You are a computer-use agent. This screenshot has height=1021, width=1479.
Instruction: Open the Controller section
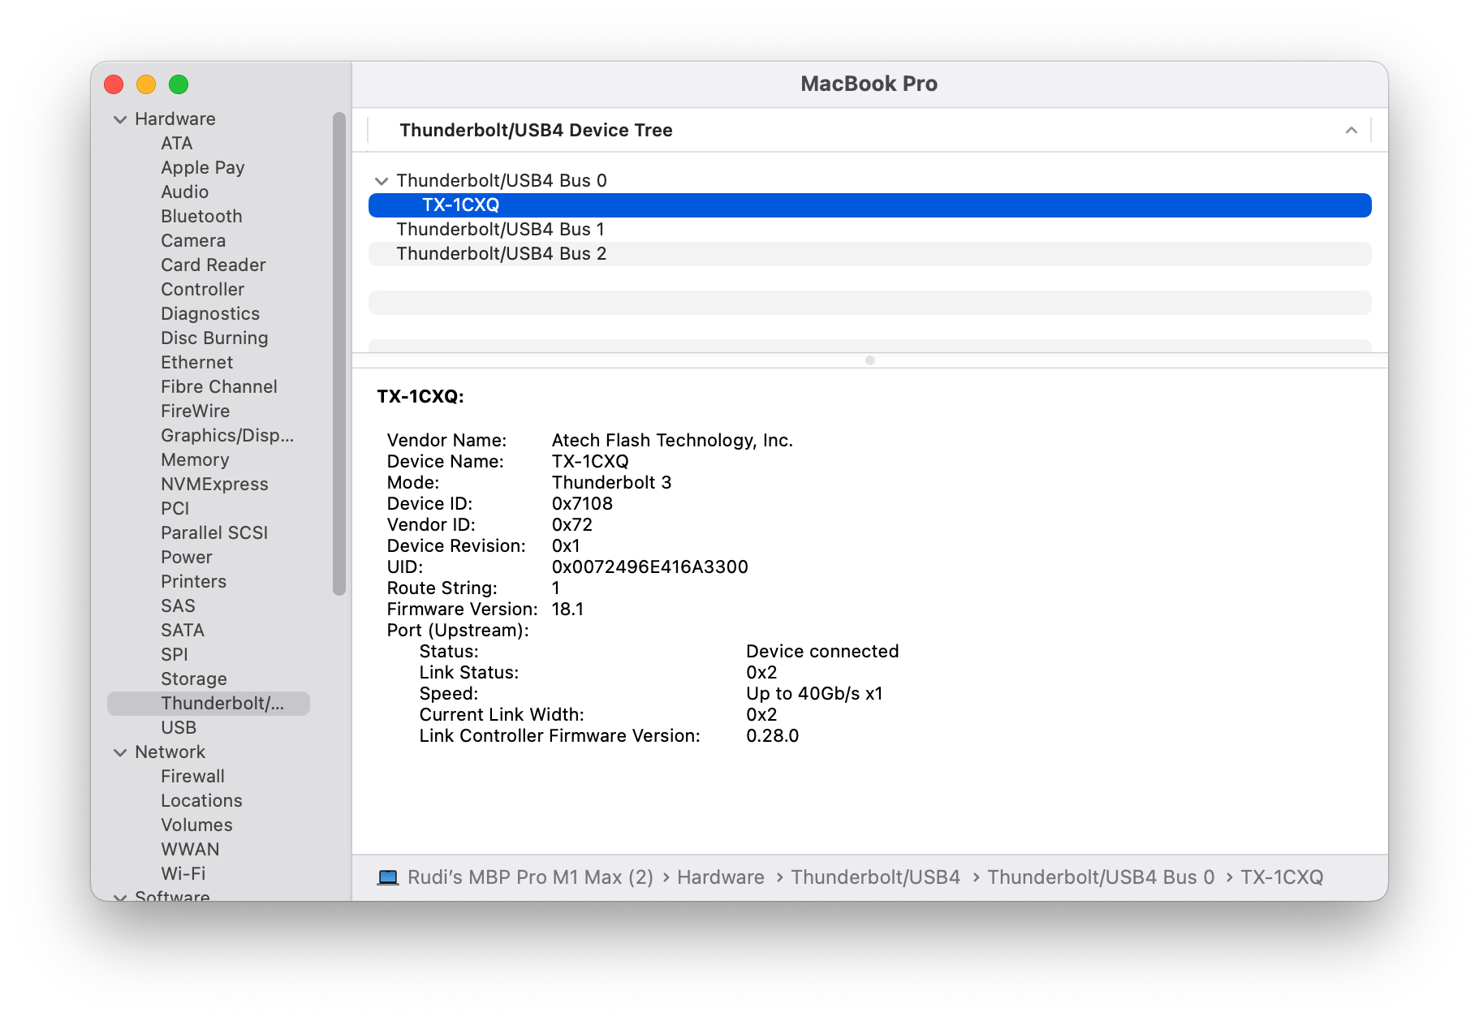[x=202, y=290]
